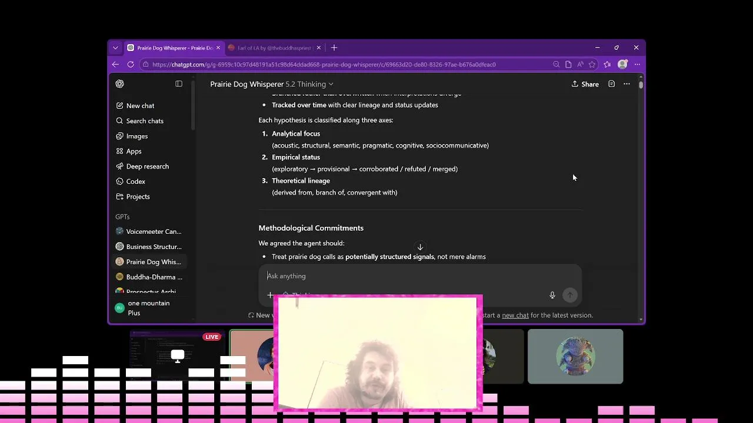Click the send message arrow button
Screen dimensions: 753x423
569,296
